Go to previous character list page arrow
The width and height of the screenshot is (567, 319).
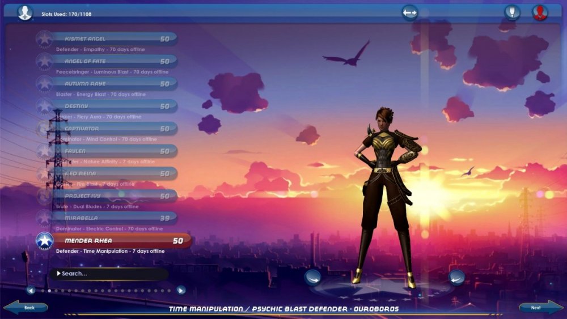point(31,291)
